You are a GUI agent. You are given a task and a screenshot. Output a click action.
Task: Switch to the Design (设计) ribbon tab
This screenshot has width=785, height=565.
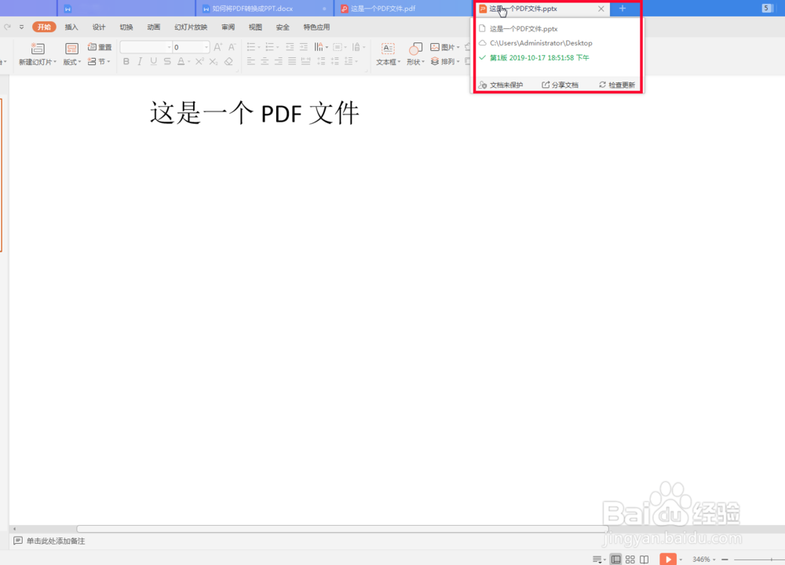tap(99, 27)
